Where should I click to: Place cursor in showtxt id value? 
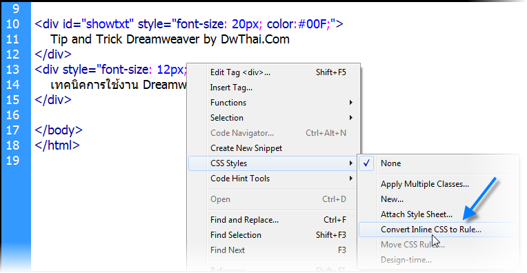(x=108, y=24)
